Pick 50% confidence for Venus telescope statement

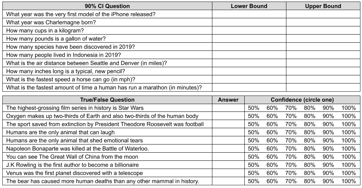pyautogui.click(x=254, y=173)
